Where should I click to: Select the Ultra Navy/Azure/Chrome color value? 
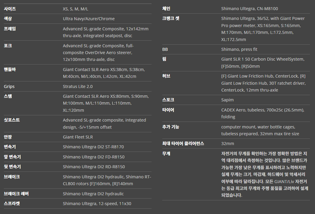89,19
